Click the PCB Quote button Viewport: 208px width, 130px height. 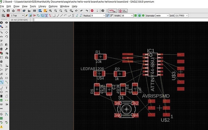coord(123,11)
